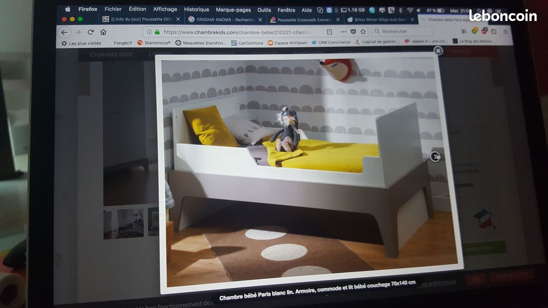The height and width of the screenshot is (308, 548).
Task: Switch to the Poussette ORIGAMI info du jour tab
Action: (x=141, y=19)
